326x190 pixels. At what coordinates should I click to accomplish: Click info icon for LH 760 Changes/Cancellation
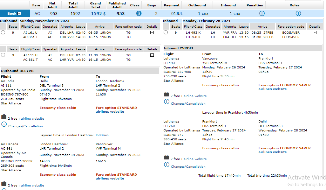(x=166, y=165)
